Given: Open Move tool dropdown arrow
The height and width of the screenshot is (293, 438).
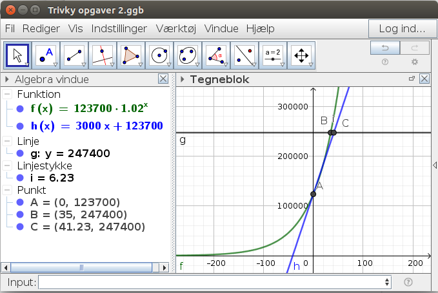Looking at the screenshot, I should [27, 64].
